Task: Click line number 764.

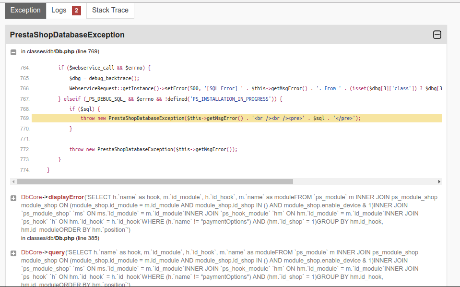Action: coord(25,68)
